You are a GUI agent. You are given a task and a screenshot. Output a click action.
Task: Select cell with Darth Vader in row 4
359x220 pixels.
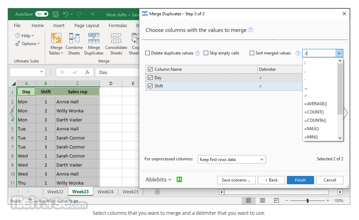click(x=77, y=120)
